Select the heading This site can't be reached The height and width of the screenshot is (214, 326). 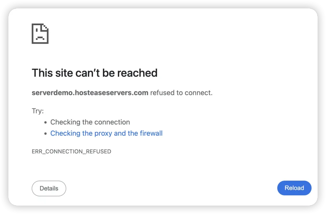[x=94, y=73]
